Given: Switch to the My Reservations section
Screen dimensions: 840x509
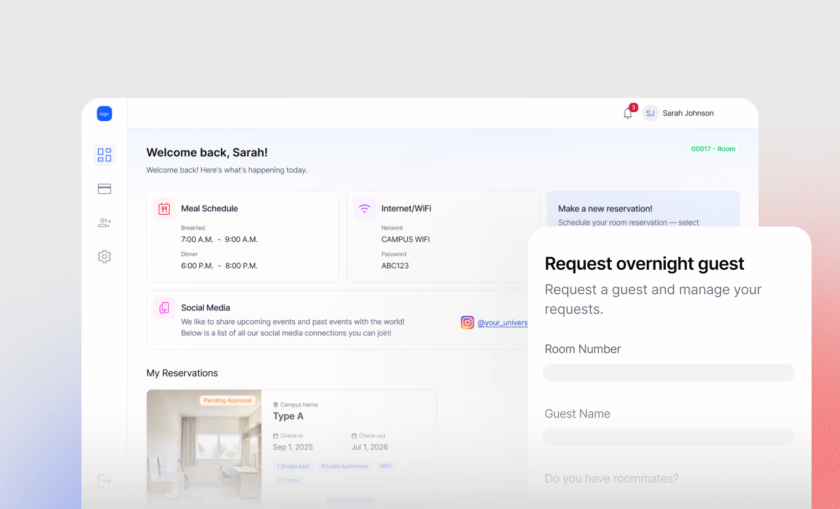Looking at the screenshot, I should point(182,373).
